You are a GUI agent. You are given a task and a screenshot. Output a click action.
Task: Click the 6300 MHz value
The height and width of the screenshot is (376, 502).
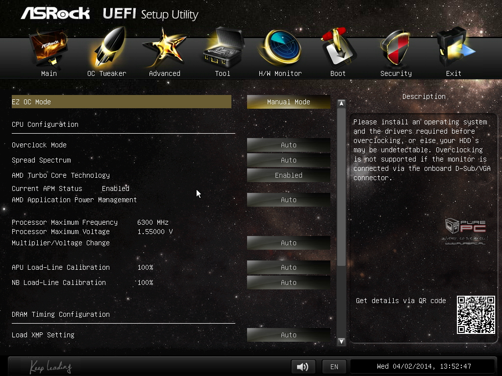click(153, 222)
